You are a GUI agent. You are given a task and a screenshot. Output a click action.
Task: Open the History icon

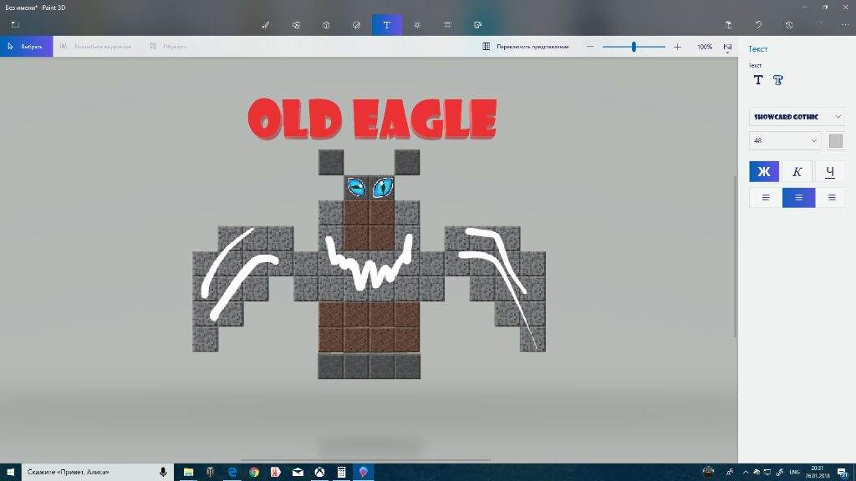pyautogui.click(x=789, y=24)
